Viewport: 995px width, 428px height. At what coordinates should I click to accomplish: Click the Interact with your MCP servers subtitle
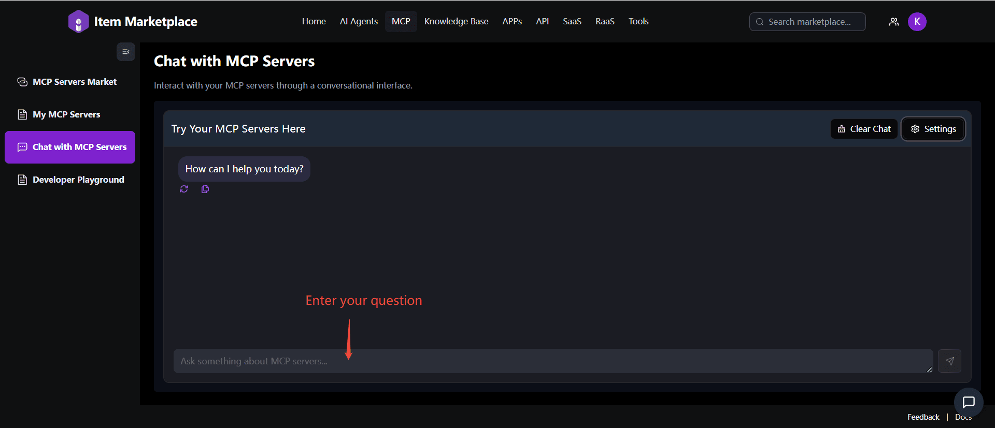[283, 85]
